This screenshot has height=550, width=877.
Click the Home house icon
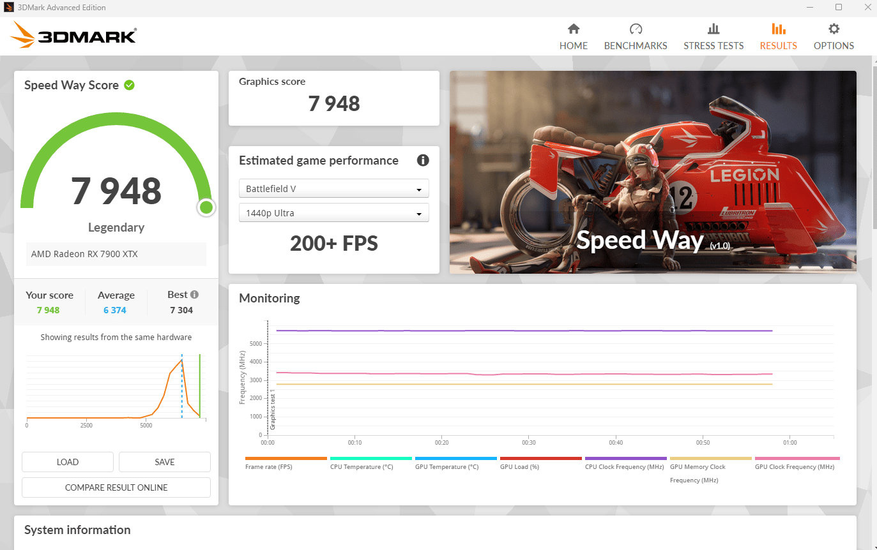tap(574, 29)
